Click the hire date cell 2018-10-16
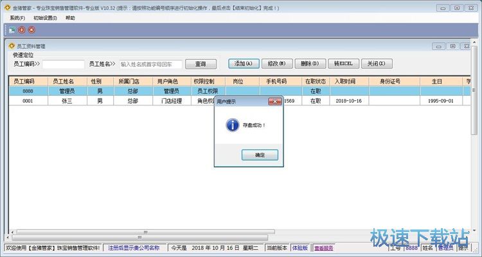This screenshot has height=257, width=482. [x=349, y=101]
